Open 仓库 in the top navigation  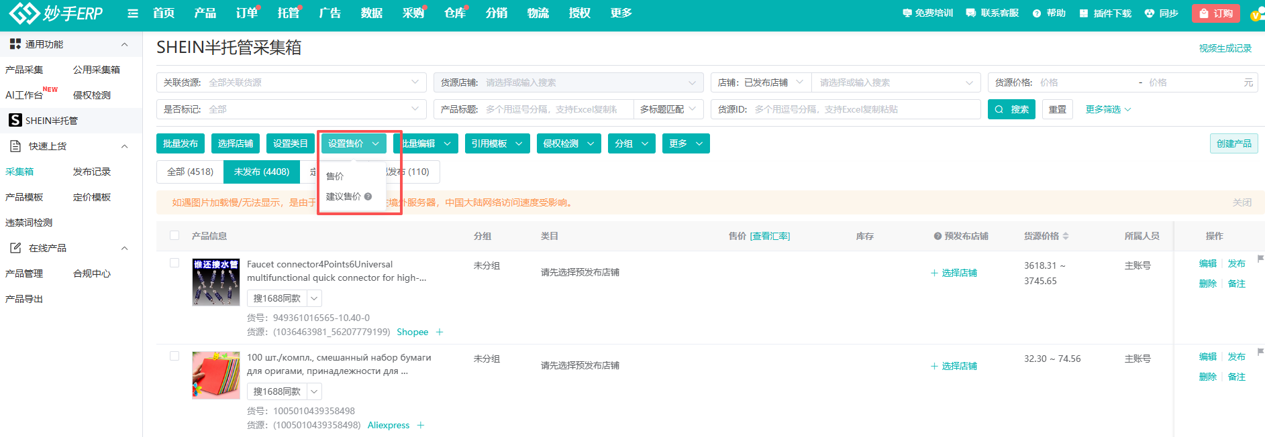coord(455,13)
